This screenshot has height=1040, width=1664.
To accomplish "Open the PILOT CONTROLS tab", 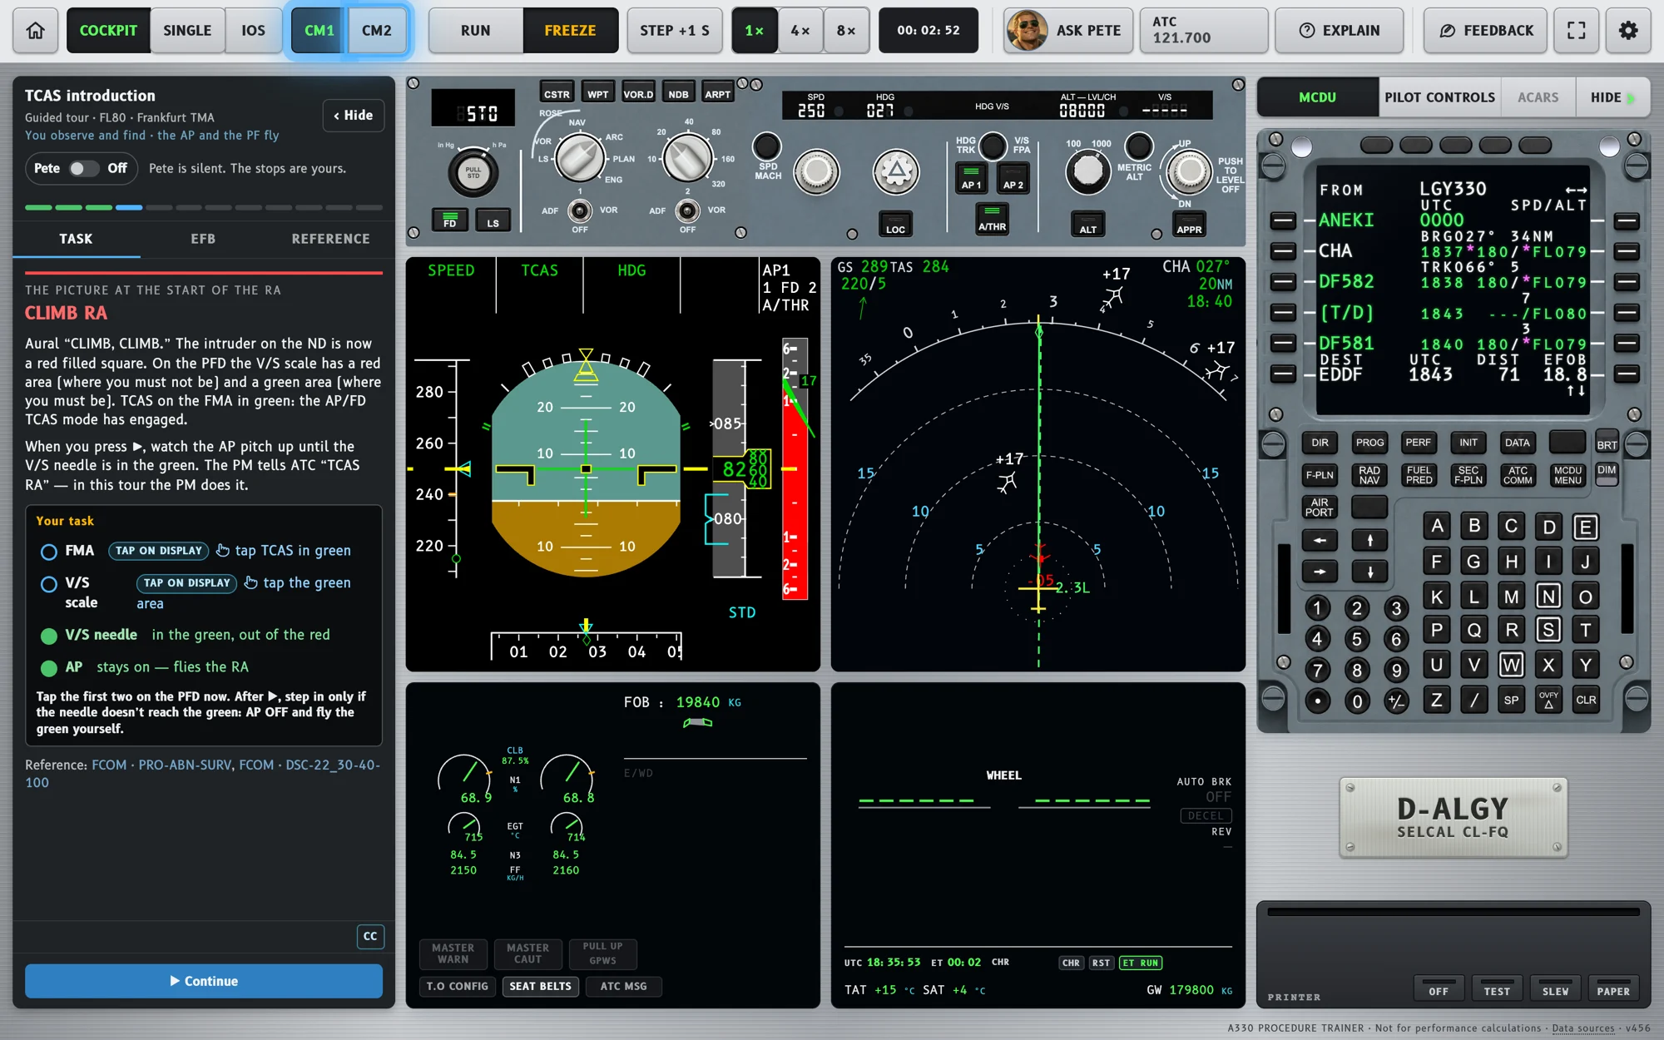I will [1439, 97].
